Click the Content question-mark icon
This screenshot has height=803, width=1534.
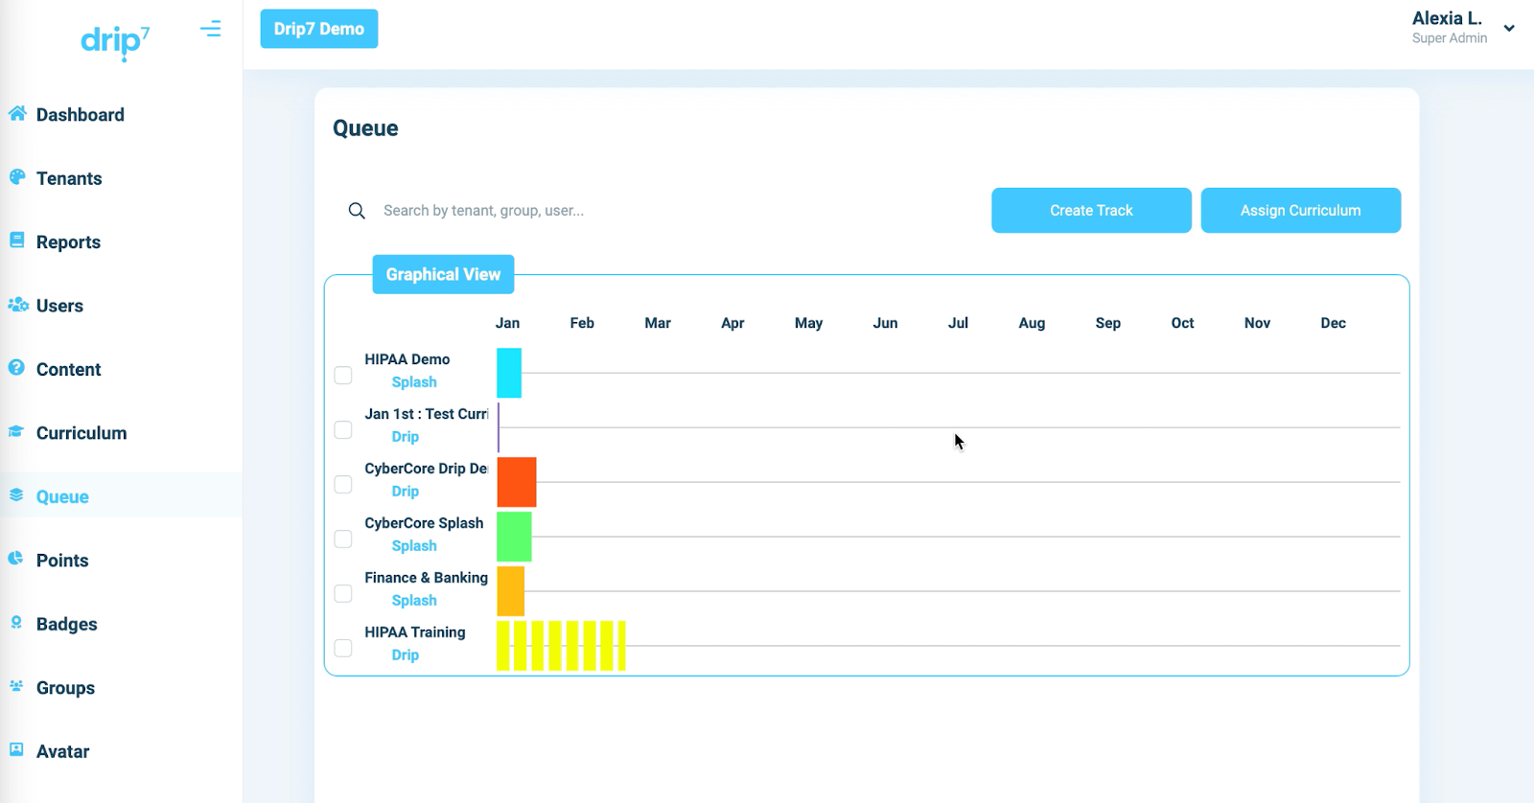pos(16,368)
